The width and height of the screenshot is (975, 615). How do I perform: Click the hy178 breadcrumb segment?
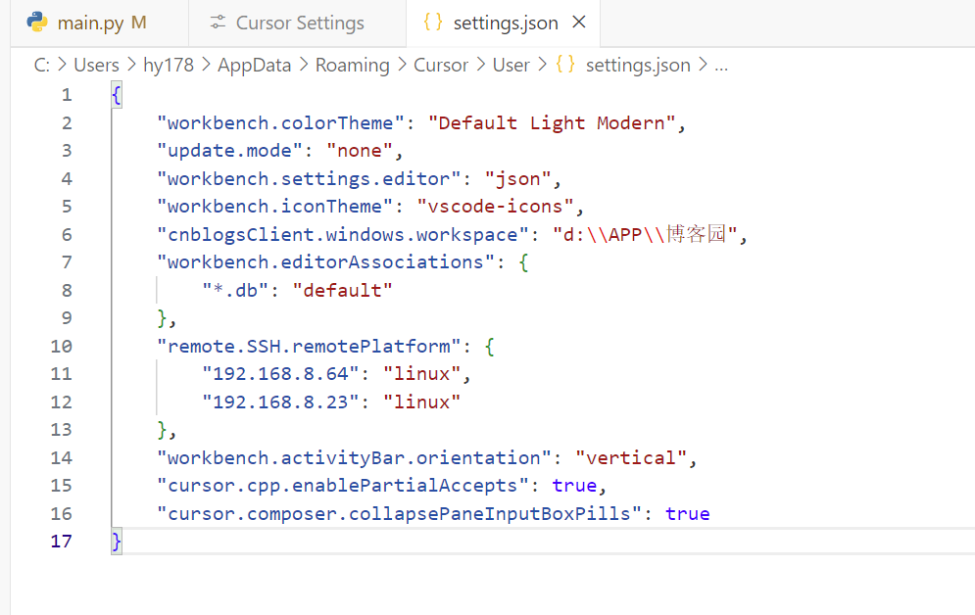[168, 66]
